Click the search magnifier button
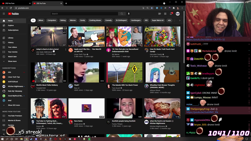 (x=122, y=14)
